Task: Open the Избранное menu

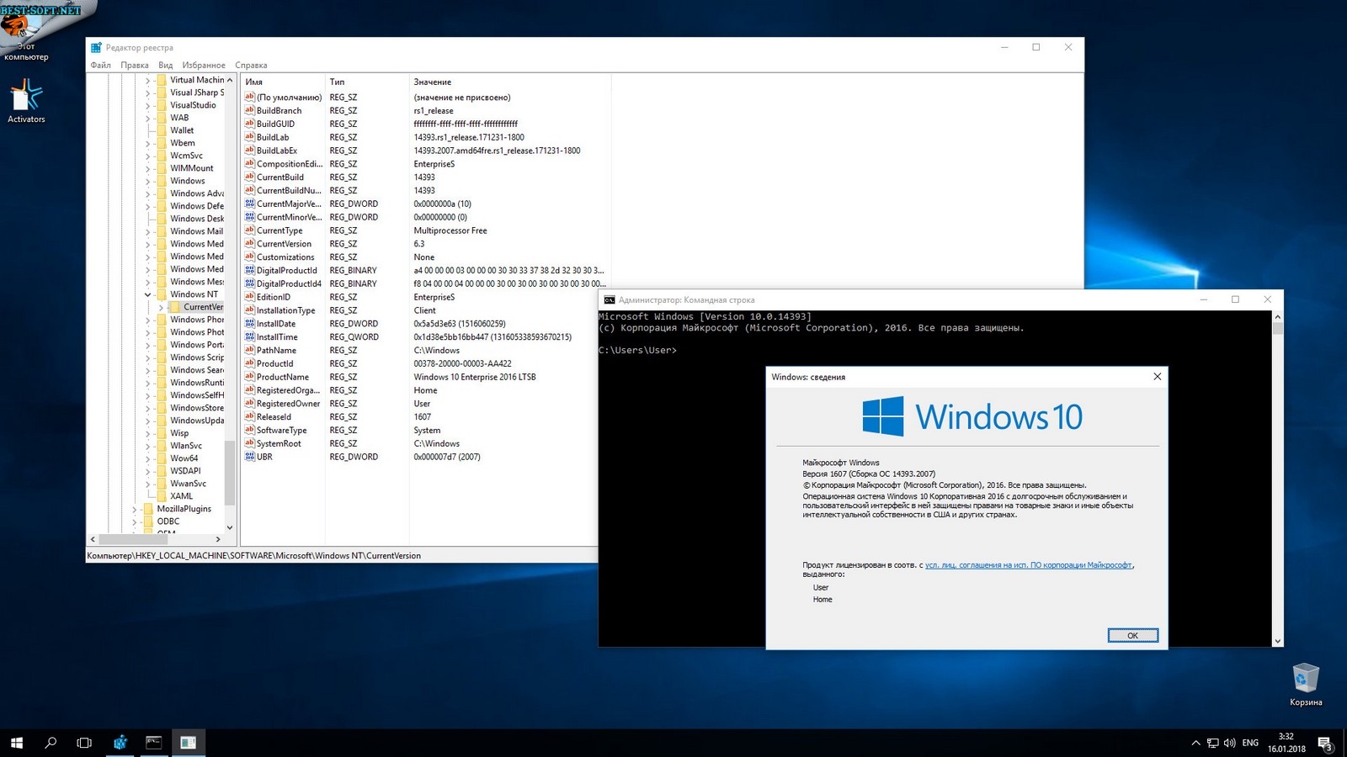Action: (x=204, y=65)
